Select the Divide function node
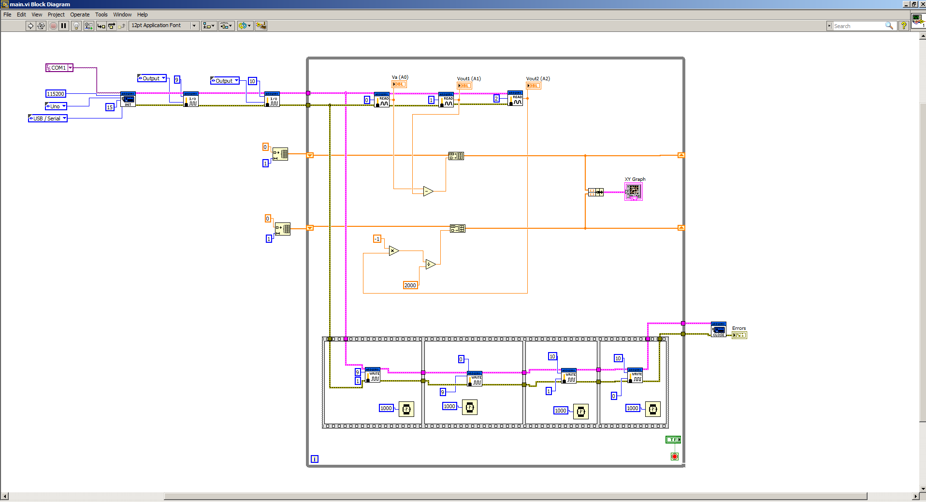Screen dimensions: 926x502 tap(431, 264)
